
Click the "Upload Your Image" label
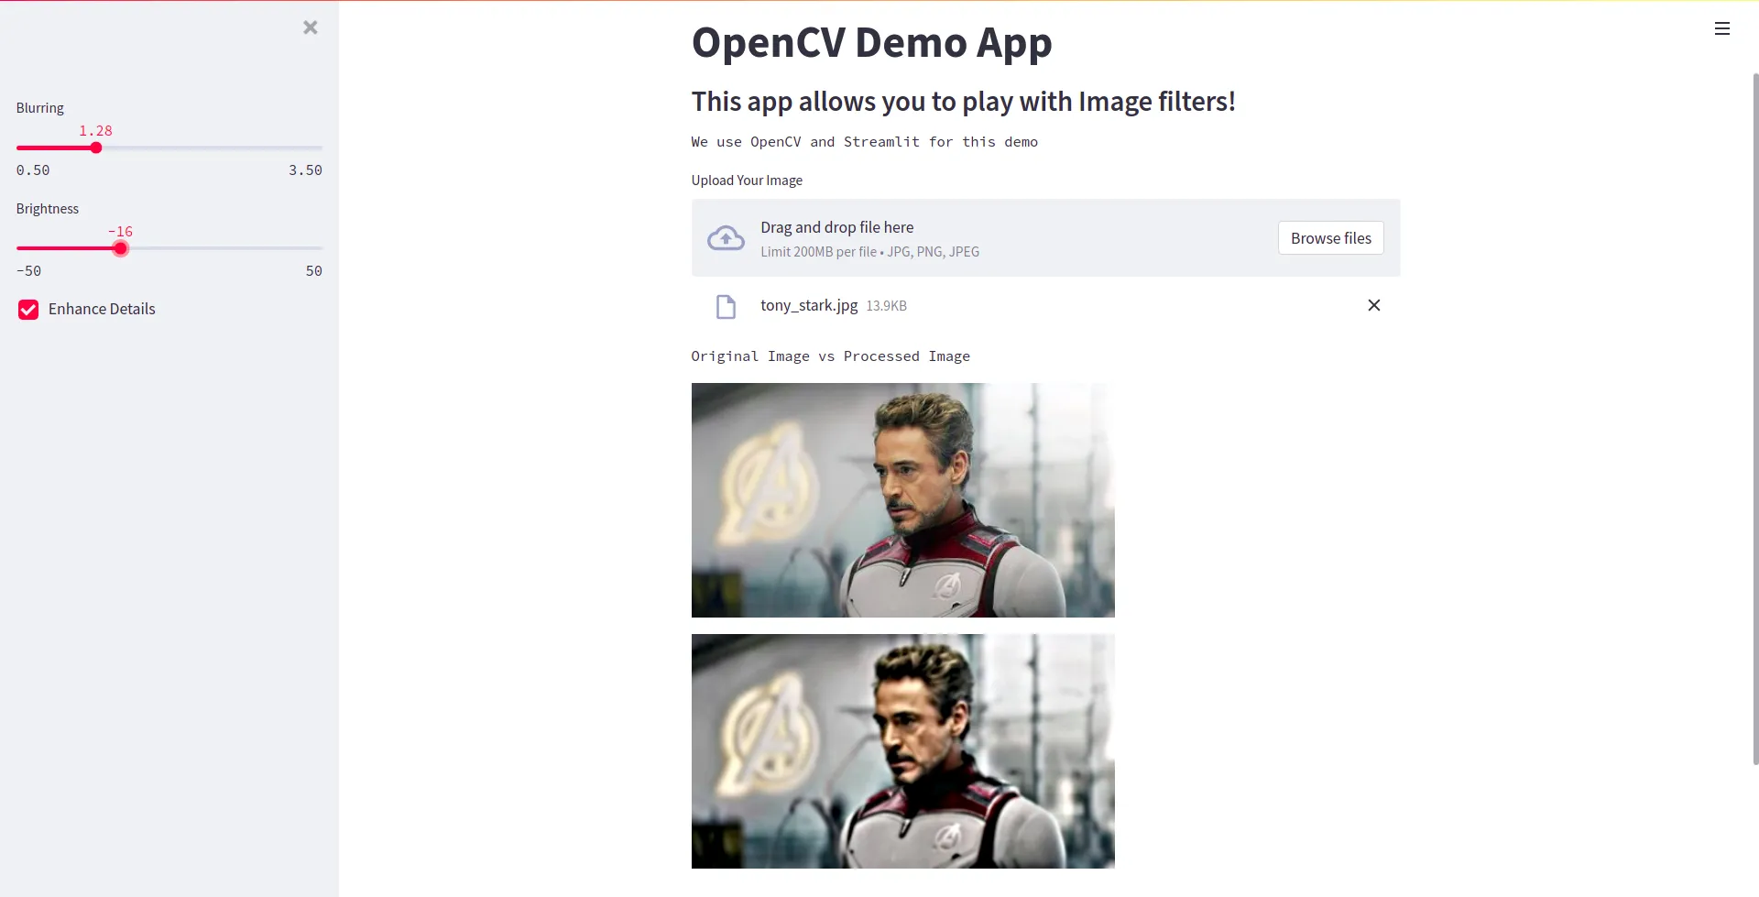[747, 180]
